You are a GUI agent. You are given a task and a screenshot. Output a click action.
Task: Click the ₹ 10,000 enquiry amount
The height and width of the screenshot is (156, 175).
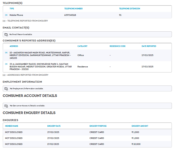[136, 144]
